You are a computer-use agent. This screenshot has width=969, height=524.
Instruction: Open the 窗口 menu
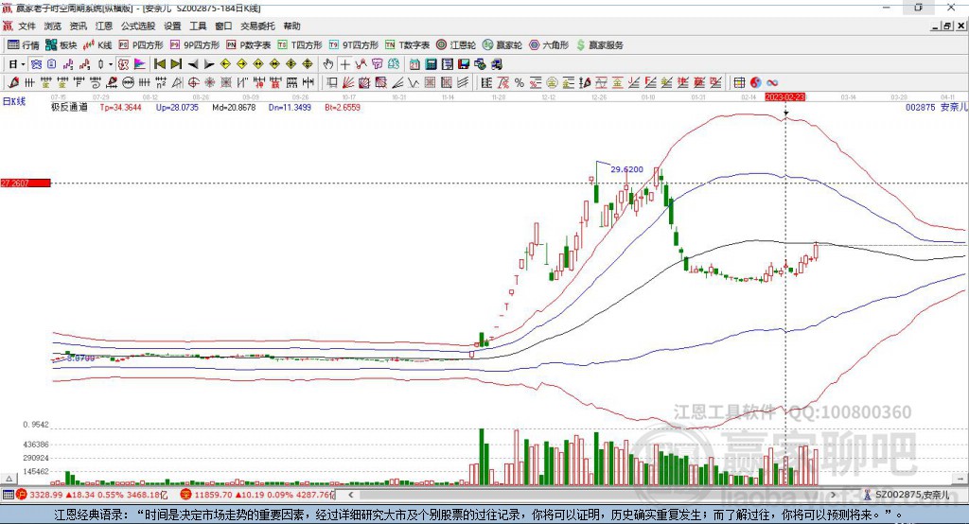pyautogui.click(x=223, y=26)
